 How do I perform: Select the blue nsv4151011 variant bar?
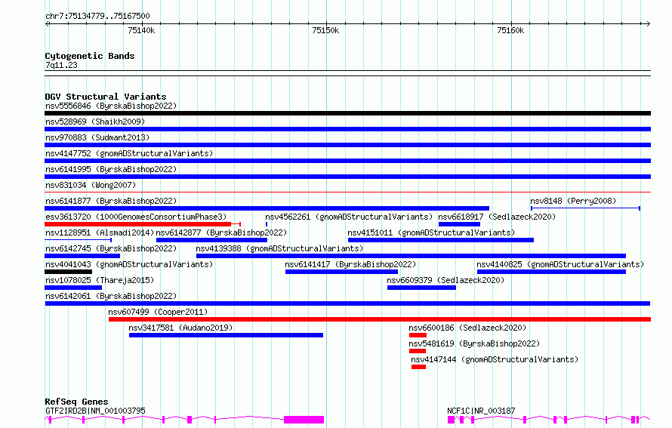pyautogui.click(x=441, y=240)
